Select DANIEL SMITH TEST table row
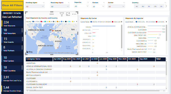The height and width of the screenshot is (94, 171). point(96,88)
